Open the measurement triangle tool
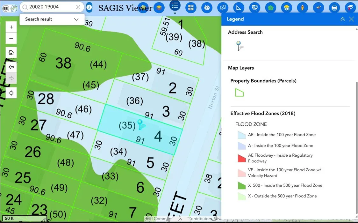The height and width of the screenshot is (223, 358). tap(239, 8)
